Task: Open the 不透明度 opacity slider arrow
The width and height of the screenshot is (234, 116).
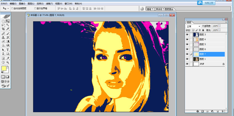Action: pyautogui.click(x=219, y=26)
